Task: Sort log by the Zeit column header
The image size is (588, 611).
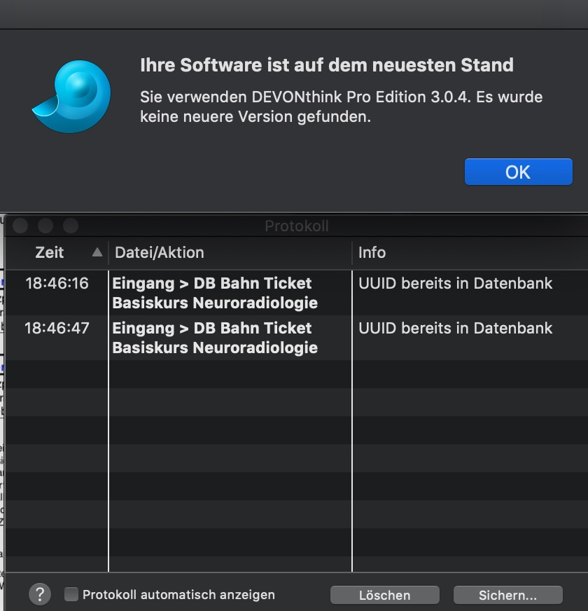Action: (49, 252)
